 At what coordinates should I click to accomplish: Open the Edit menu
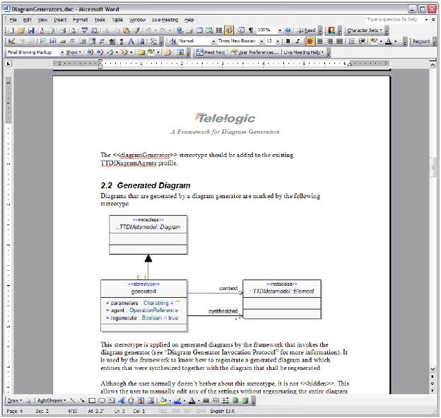click(27, 20)
